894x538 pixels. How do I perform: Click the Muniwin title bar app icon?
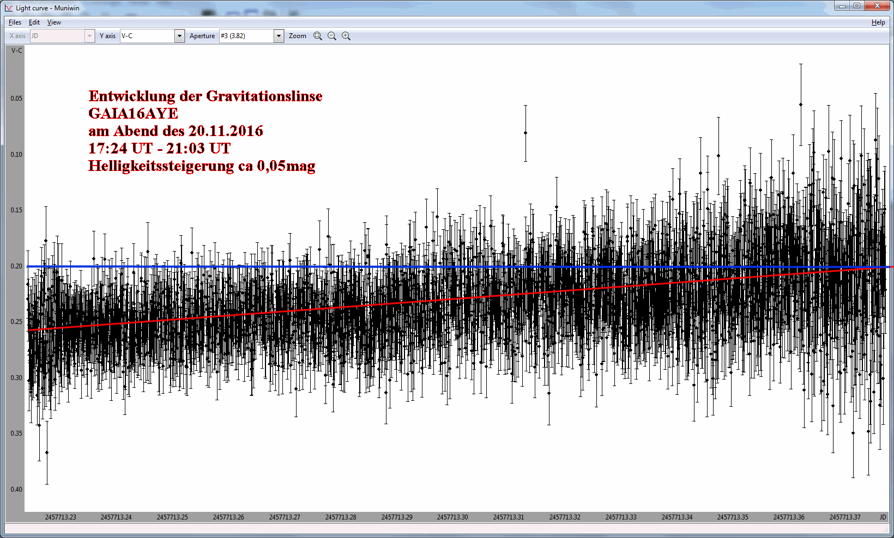(9, 8)
